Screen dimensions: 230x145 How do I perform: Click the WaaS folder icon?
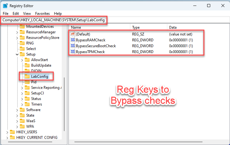(22, 121)
